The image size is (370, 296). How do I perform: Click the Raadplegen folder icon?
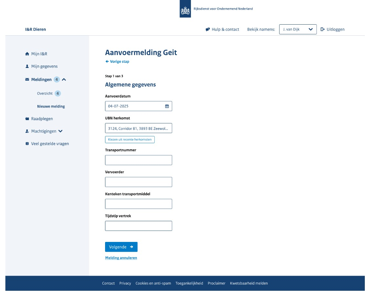click(27, 119)
